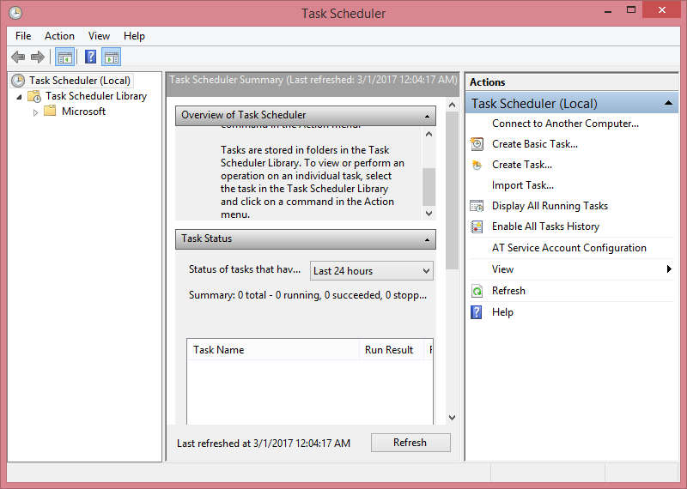Open the View menu in menu bar
Image resolution: width=687 pixels, height=489 pixels.
click(99, 36)
